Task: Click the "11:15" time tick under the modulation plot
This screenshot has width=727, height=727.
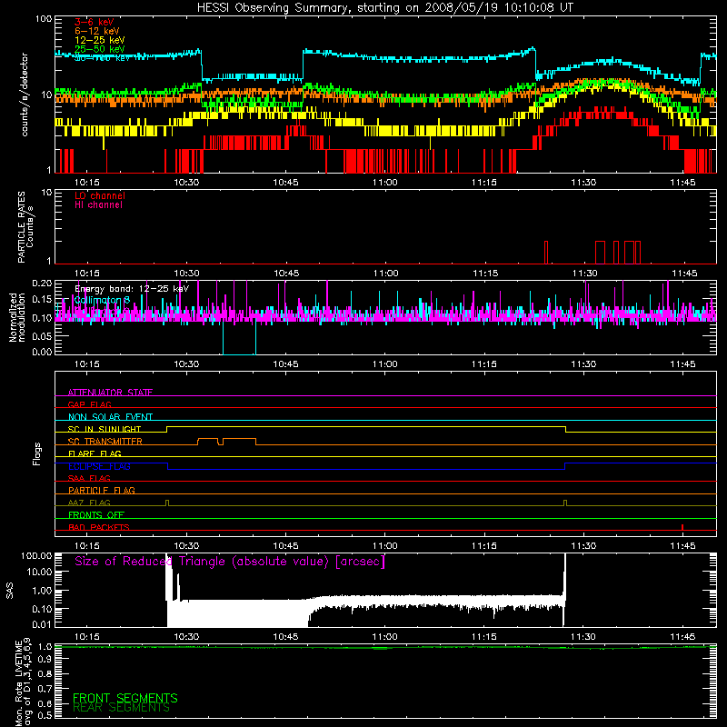Action: 484,364
